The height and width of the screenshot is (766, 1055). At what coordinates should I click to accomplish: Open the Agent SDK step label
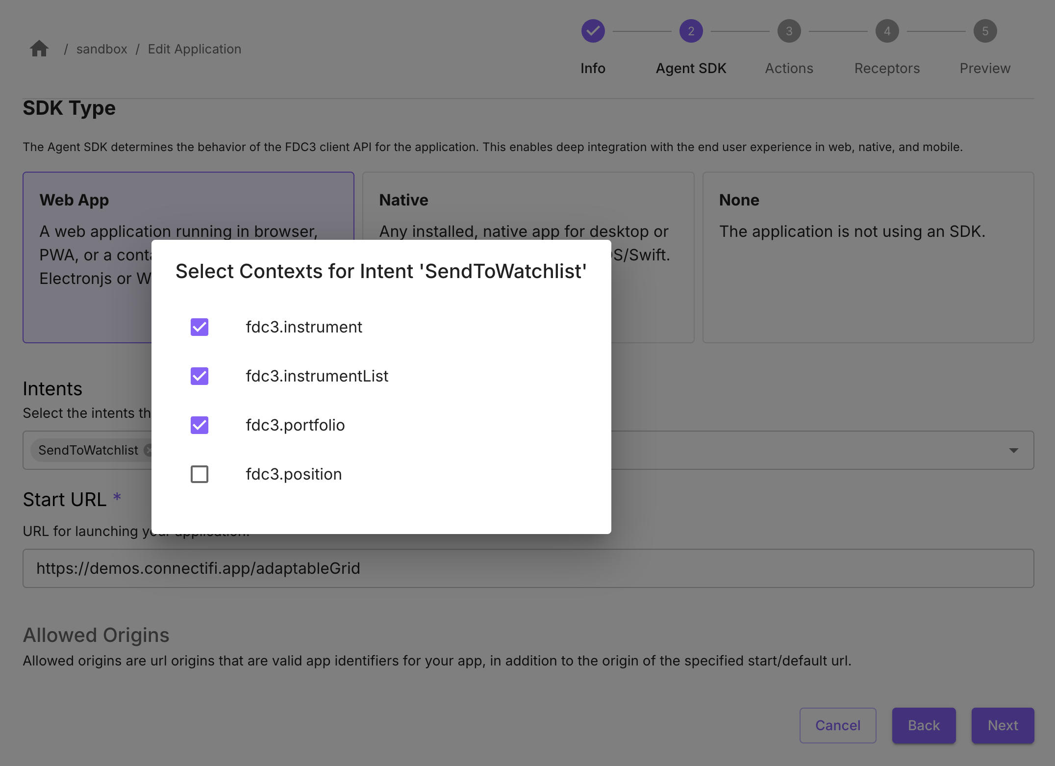tap(691, 68)
